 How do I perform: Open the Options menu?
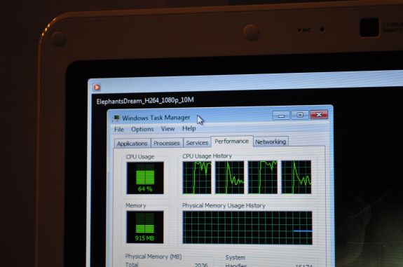click(x=142, y=129)
